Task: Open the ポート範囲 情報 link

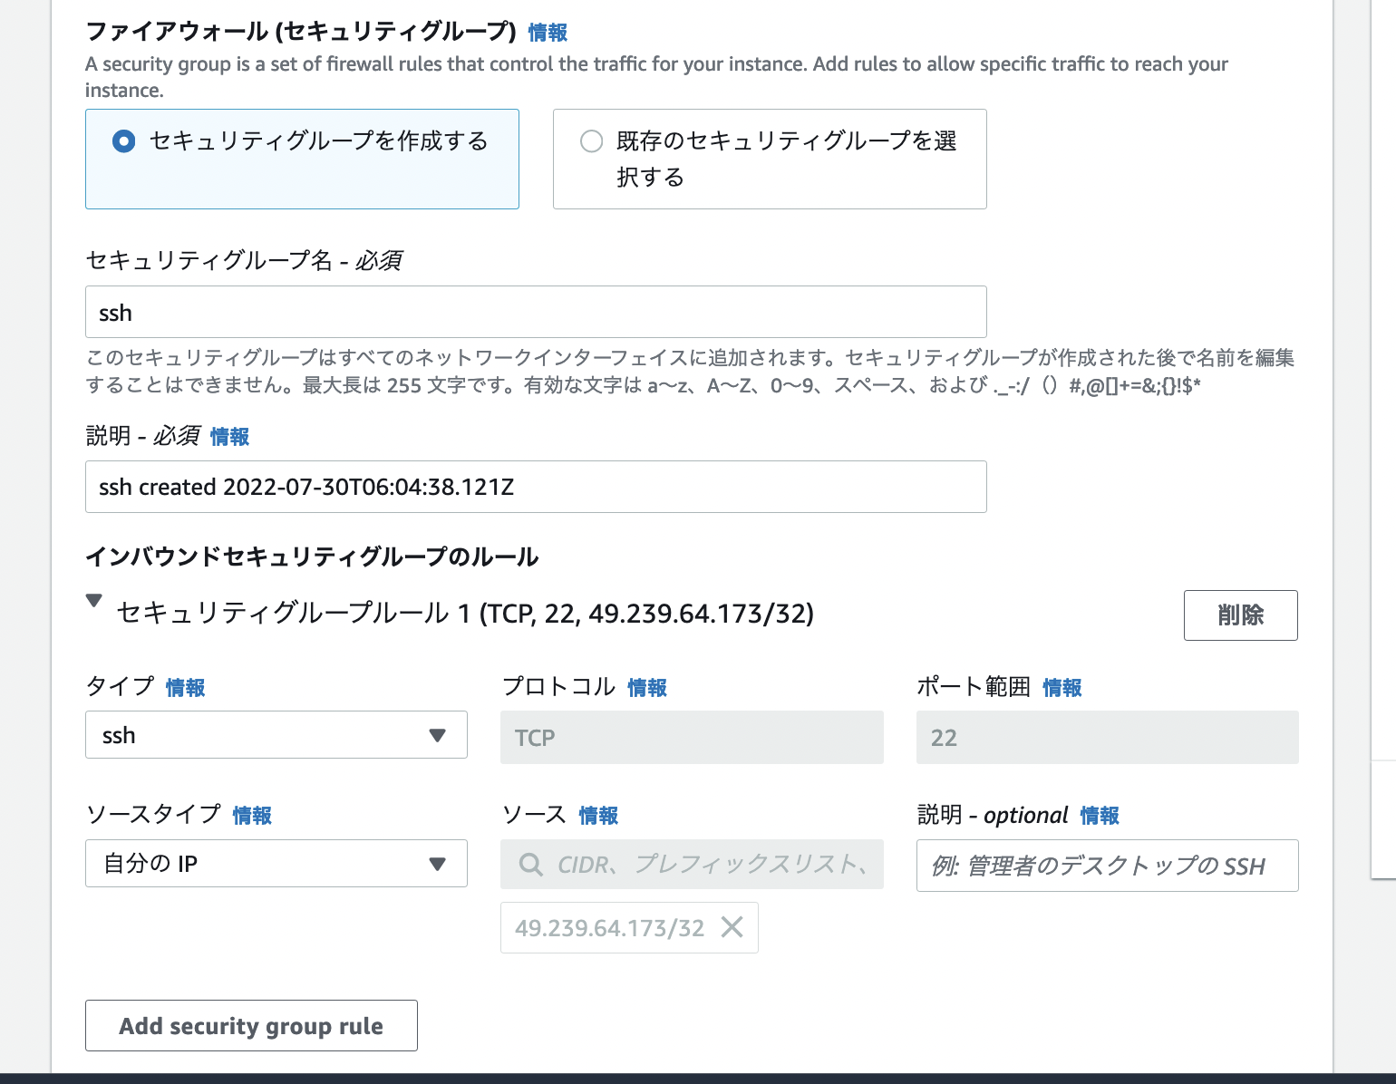Action: coord(1062,688)
